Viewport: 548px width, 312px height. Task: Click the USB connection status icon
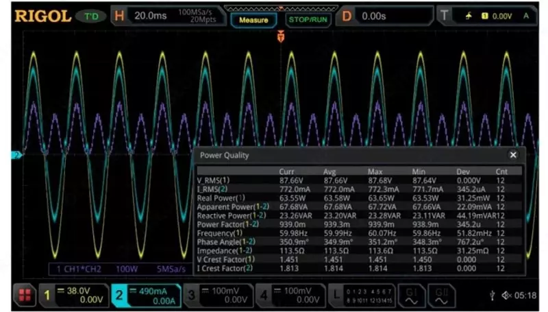point(492,296)
